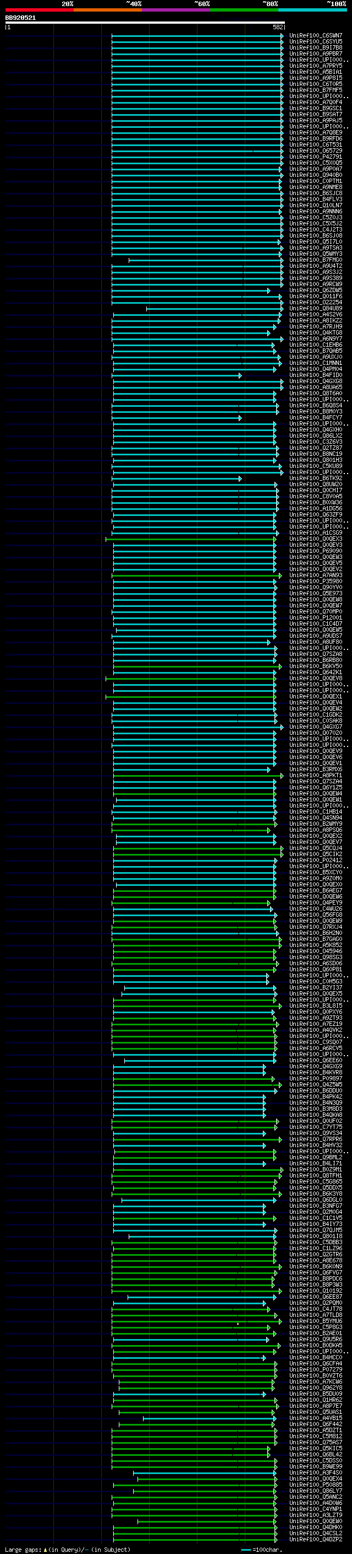The height and width of the screenshot is (1554, 352).
Task: Click UniRef100_C1GDK2 label
Action: click(315, 714)
